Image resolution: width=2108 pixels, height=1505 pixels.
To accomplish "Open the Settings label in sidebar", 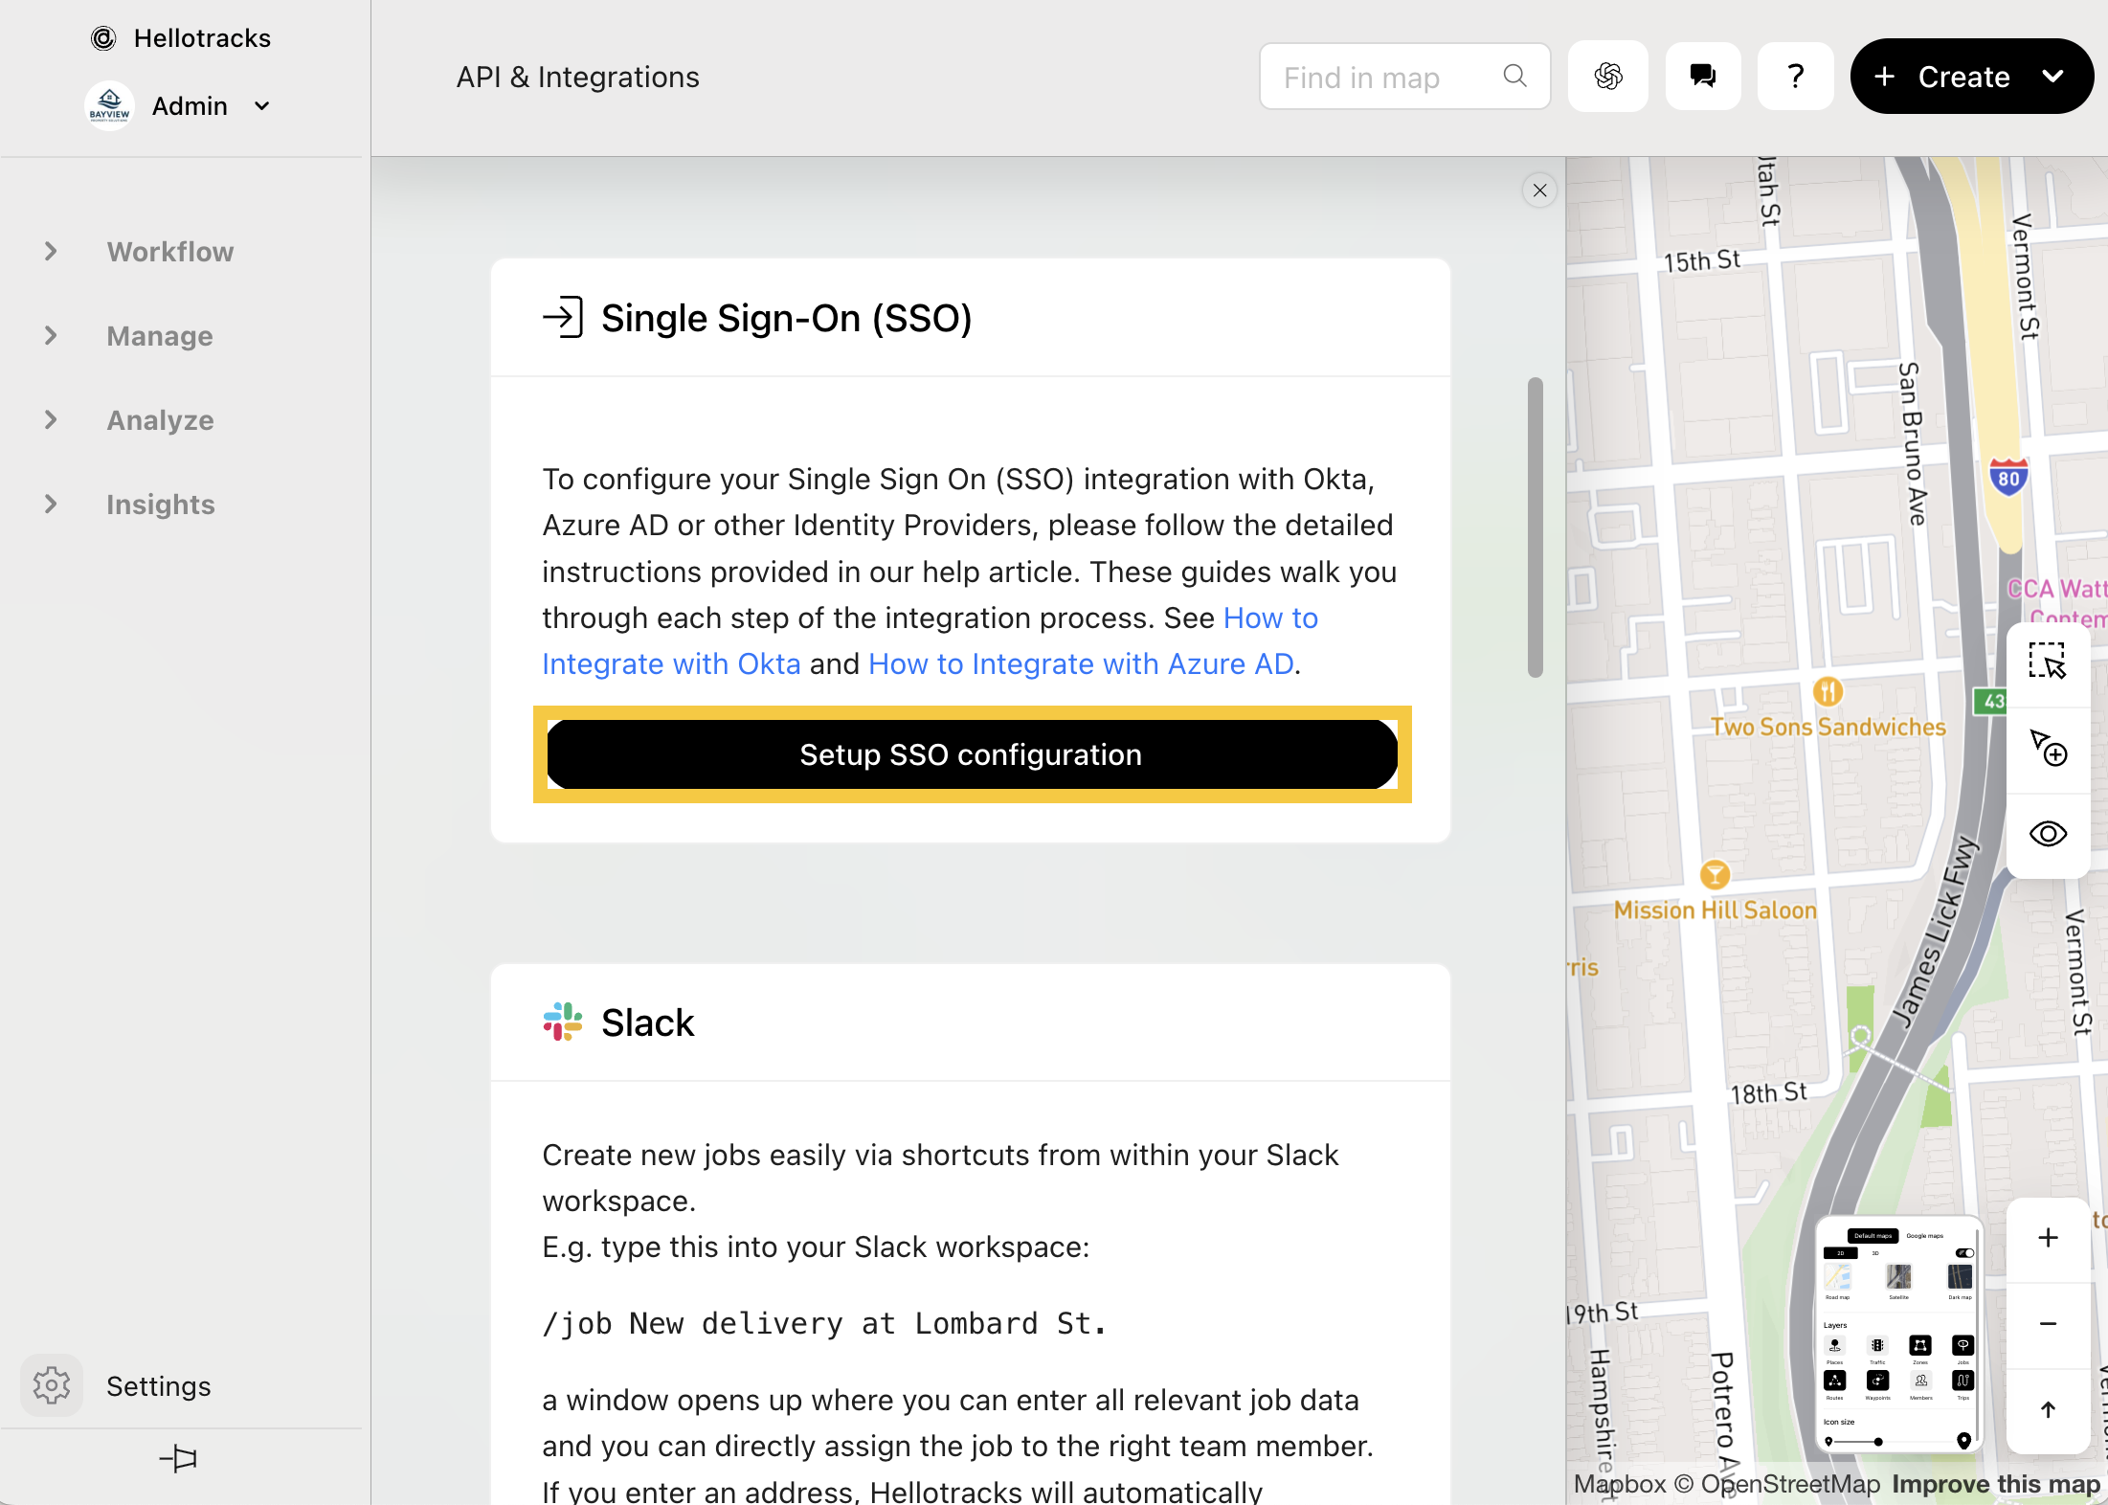I will 159,1386.
